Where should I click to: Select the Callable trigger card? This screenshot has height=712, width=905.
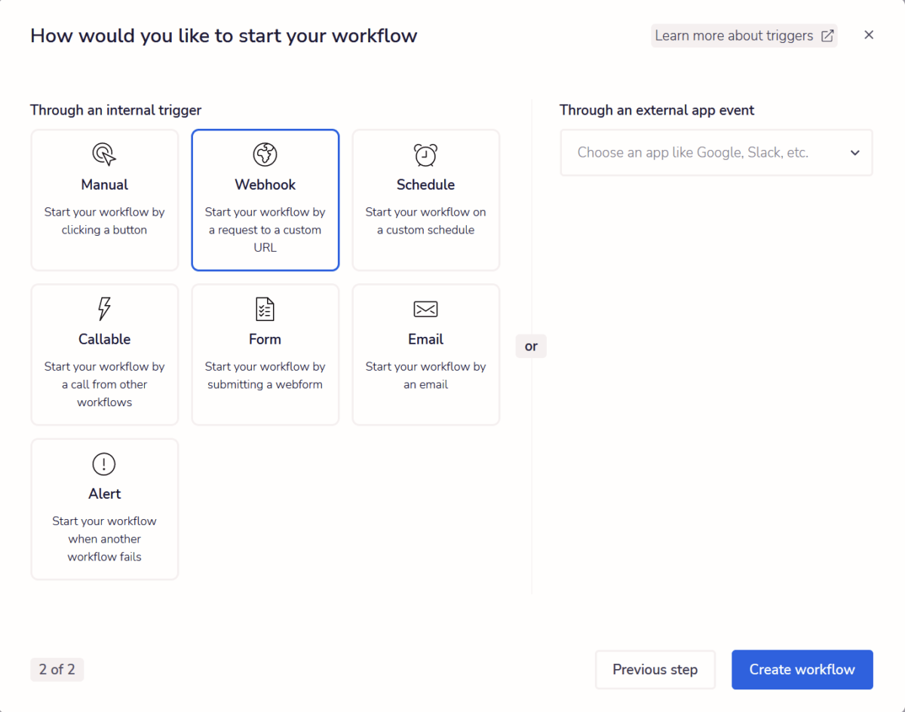pyautogui.click(x=104, y=354)
